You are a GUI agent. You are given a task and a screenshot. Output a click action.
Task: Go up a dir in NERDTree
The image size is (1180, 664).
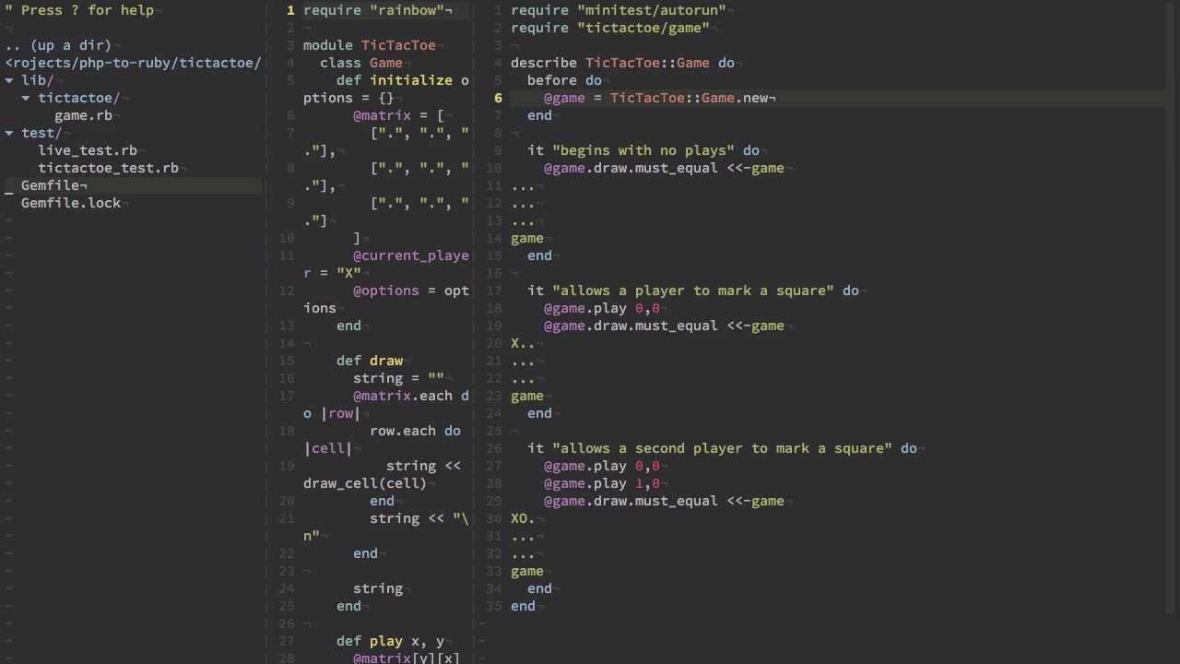58,45
